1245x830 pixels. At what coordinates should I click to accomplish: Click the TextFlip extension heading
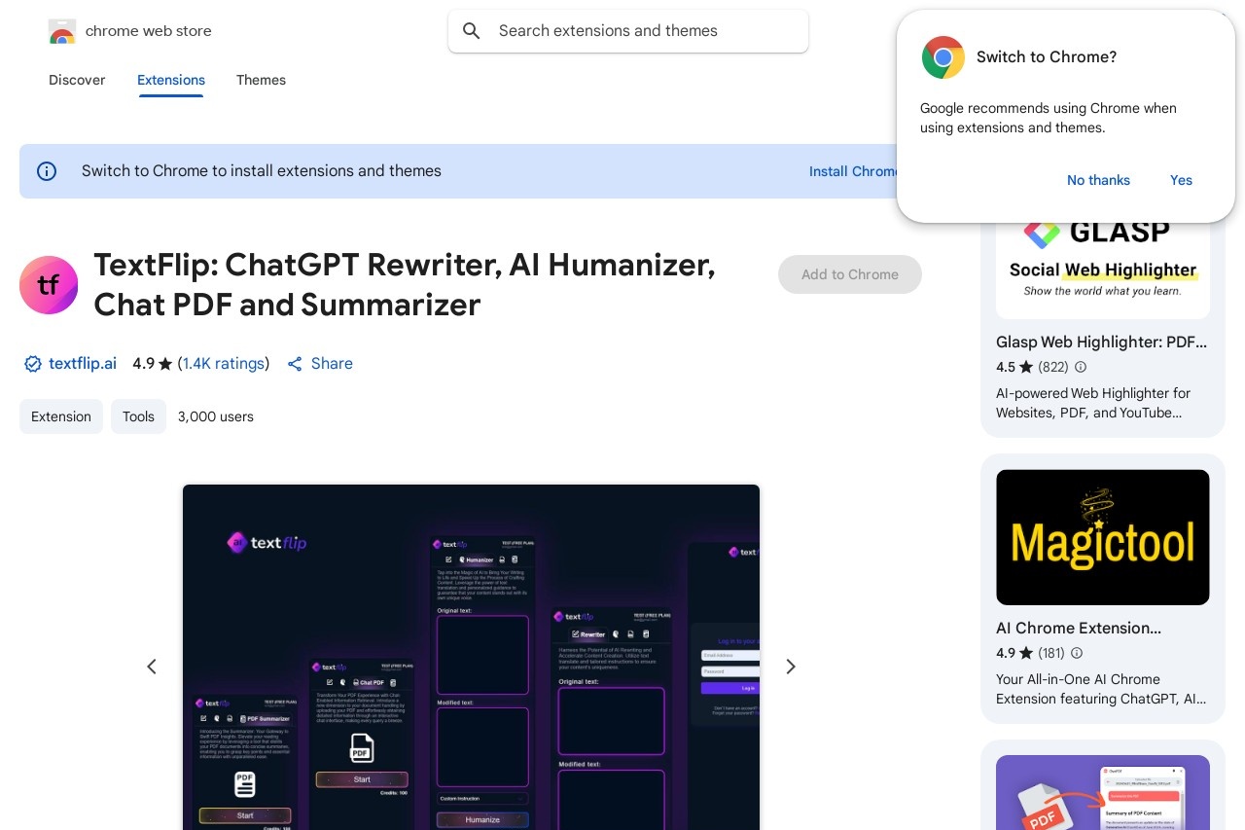pos(405,285)
